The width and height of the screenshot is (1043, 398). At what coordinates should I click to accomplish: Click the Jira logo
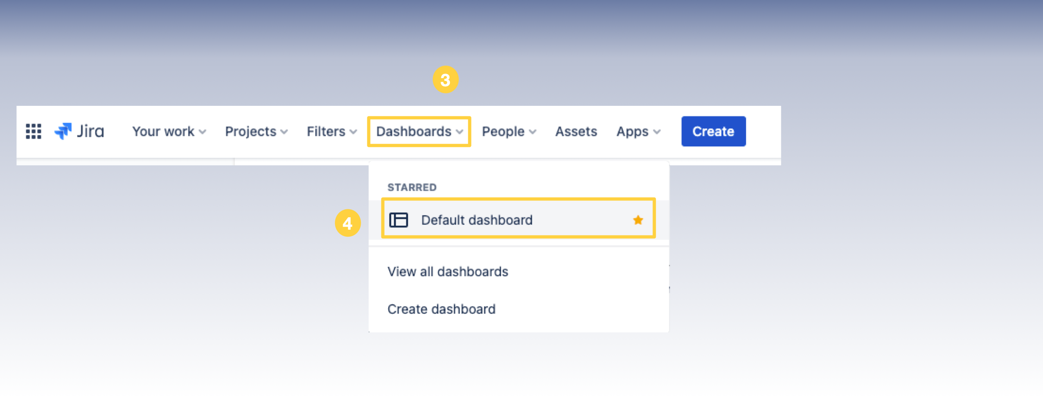79,131
